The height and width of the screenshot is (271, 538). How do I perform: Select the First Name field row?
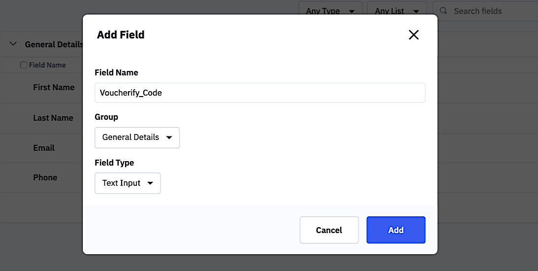[54, 87]
